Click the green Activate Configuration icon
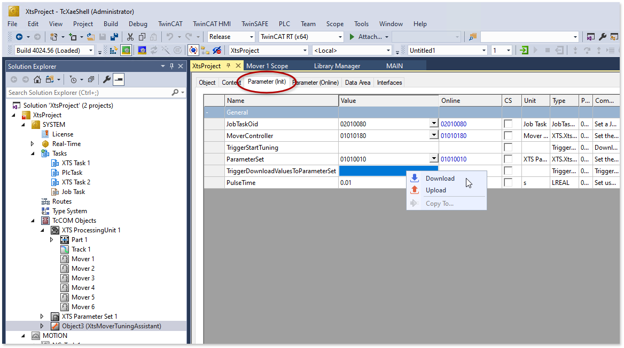 pos(126,51)
